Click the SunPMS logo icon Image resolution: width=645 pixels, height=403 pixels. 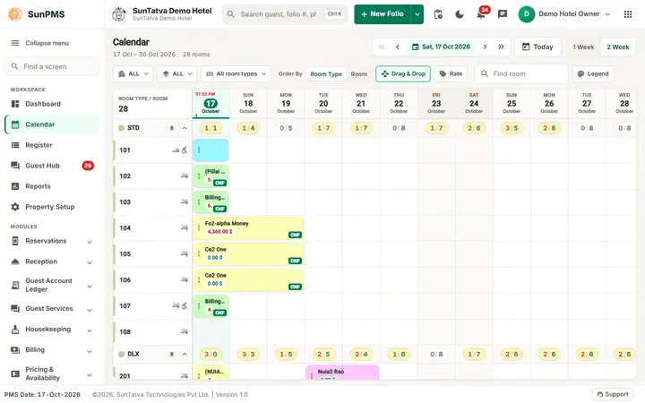point(15,14)
